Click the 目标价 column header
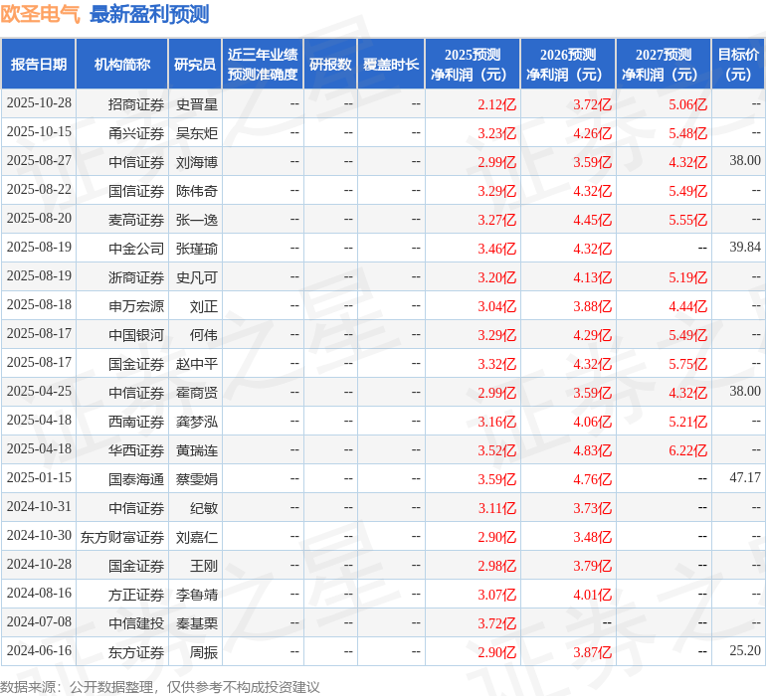 click(x=738, y=65)
